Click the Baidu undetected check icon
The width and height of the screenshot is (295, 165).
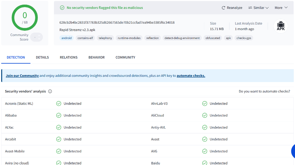click(205, 163)
